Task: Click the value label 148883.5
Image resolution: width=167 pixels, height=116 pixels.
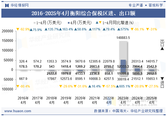Action: click(123, 38)
